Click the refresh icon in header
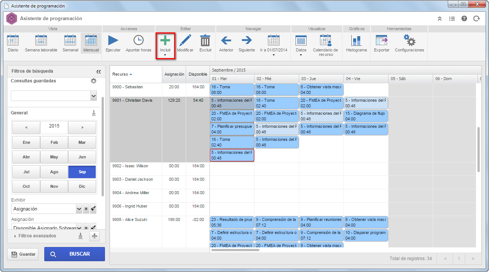This screenshot has width=489, height=272. click(476, 19)
